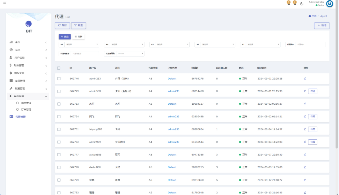Open the 代理管理 sidebar item

(x=20, y=117)
